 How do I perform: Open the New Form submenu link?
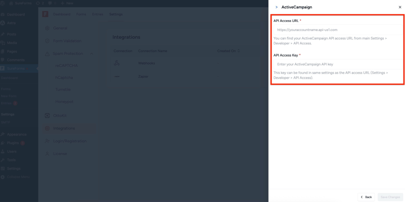pos(9,96)
